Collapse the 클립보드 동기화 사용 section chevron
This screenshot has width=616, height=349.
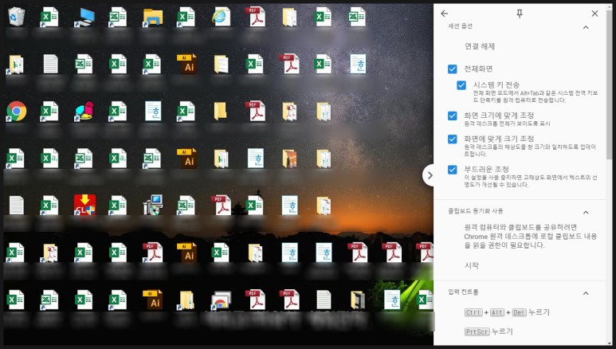[586, 212]
